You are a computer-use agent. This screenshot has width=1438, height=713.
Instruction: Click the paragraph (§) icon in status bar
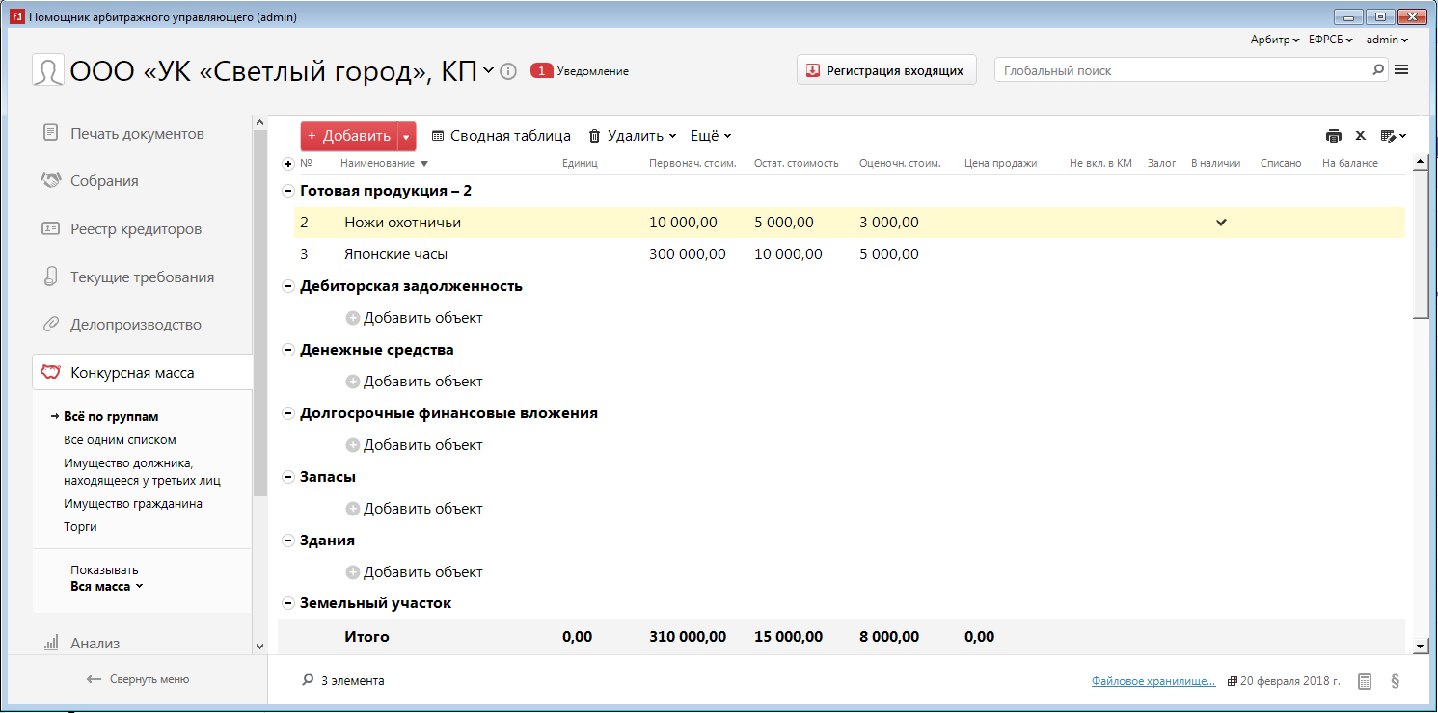click(1395, 681)
